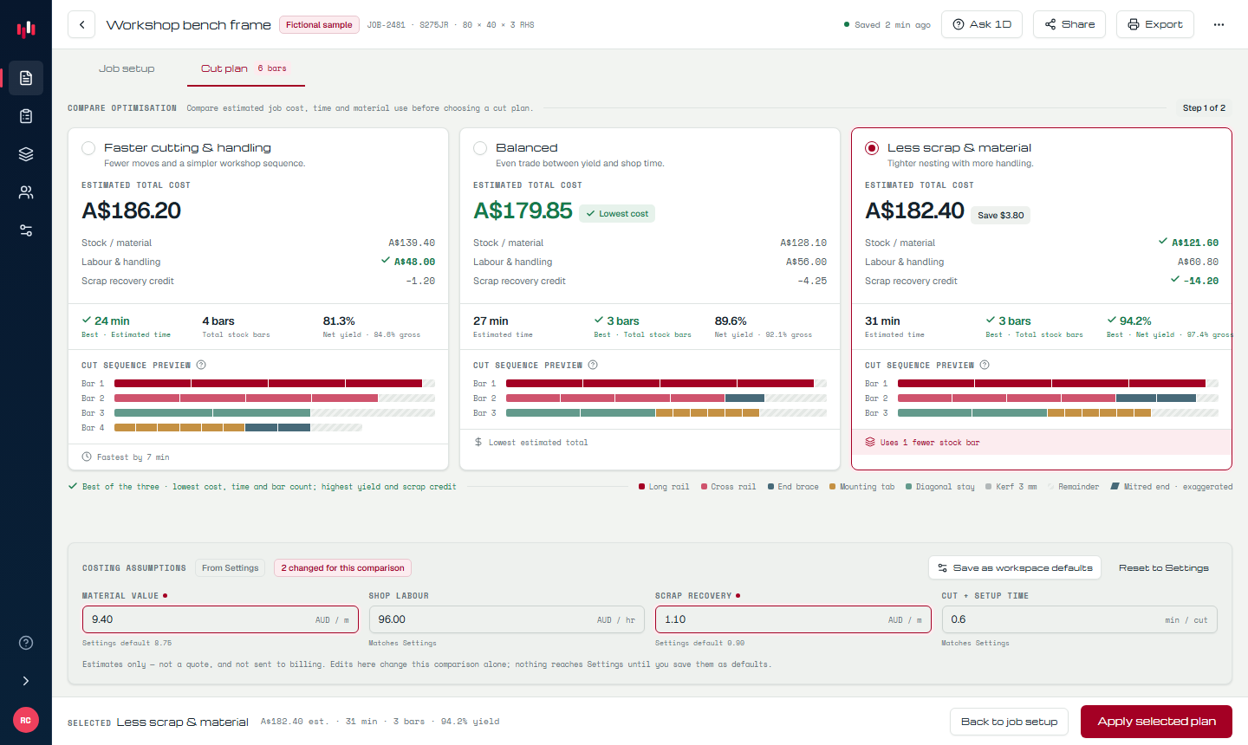Open the more options ellipsis menu
This screenshot has height=745, width=1248.
(x=1219, y=24)
